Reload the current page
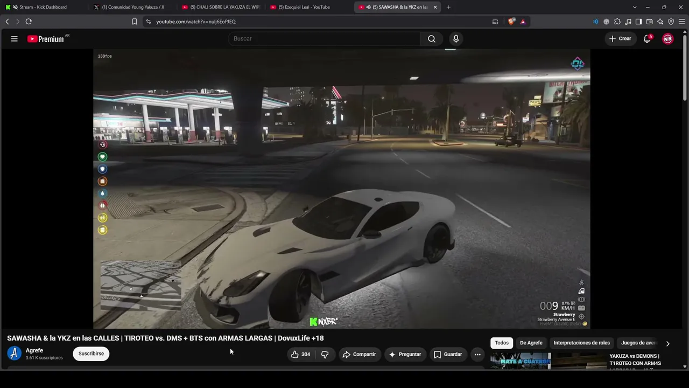The image size is (689, 388). point(29,22)
